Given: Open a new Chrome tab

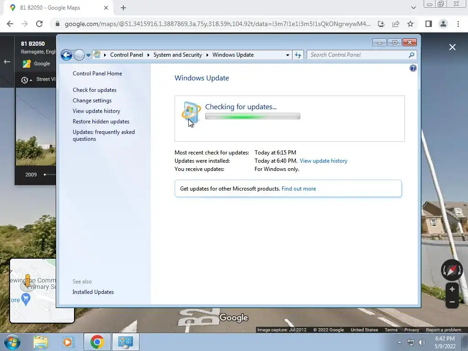Looking at the screenshot, I should [x=123, y=8].
